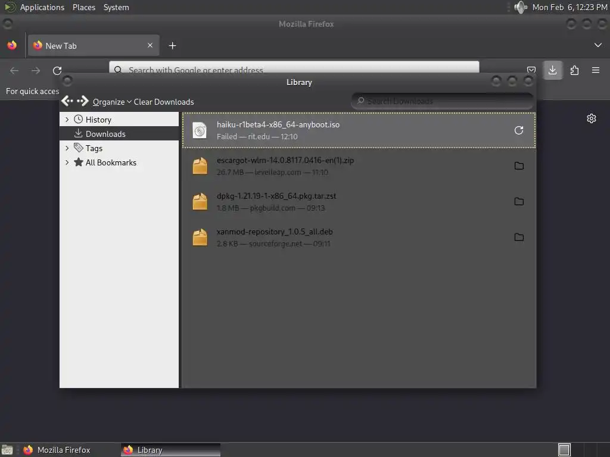
Task: Click the show desktop panel icon
Action: (7, 450)
